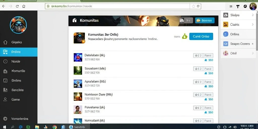
Task: Bookmark the page with the star icon
Action: click(193, 6)
